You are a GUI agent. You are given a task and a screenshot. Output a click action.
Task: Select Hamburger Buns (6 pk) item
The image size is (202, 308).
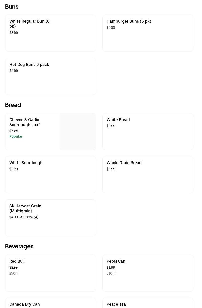click(x=148, y=33)
